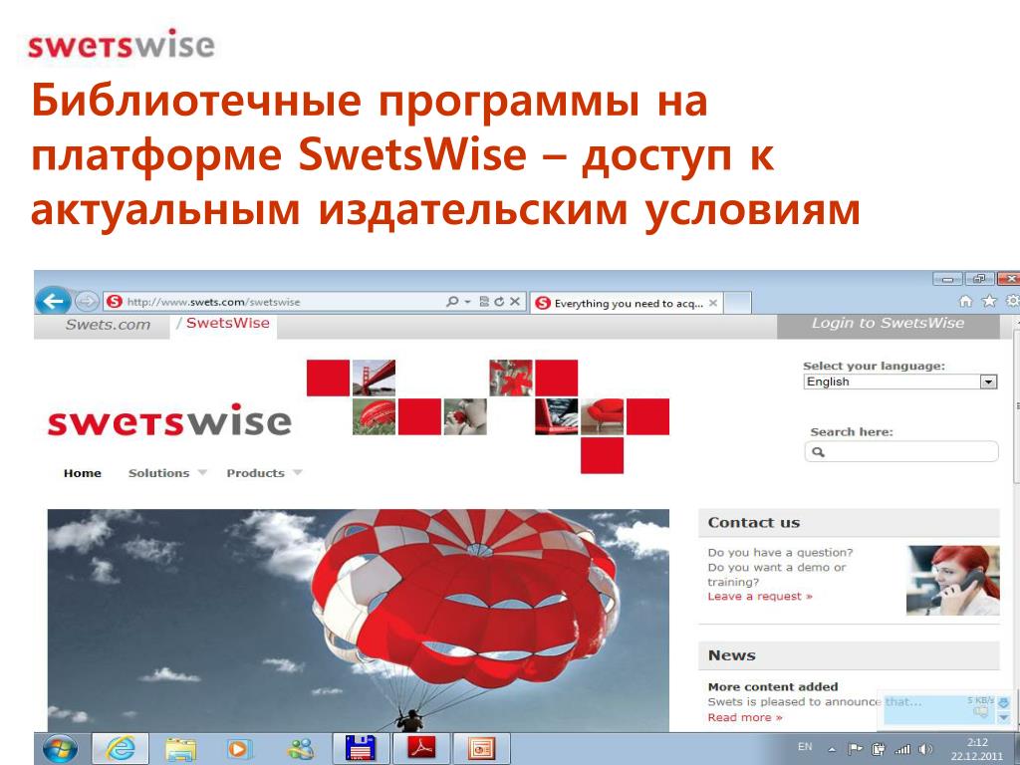Click the power plug tray icon
This screenshot has height=765, width=1020.
coord(879,749)
